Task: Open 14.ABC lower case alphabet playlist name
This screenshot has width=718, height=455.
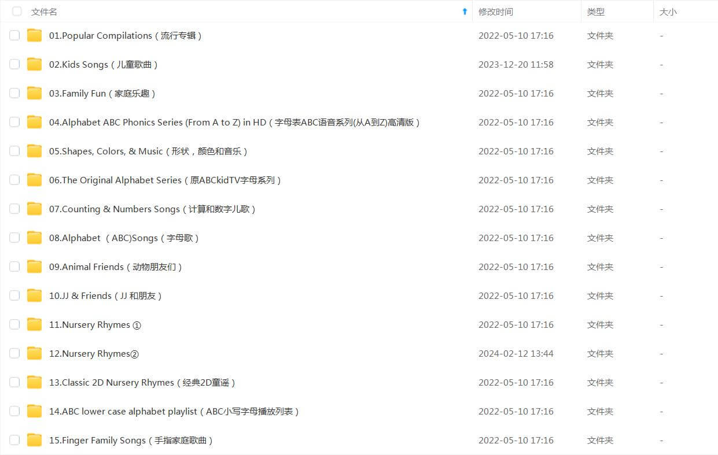Action: click(x=174, y=412)
